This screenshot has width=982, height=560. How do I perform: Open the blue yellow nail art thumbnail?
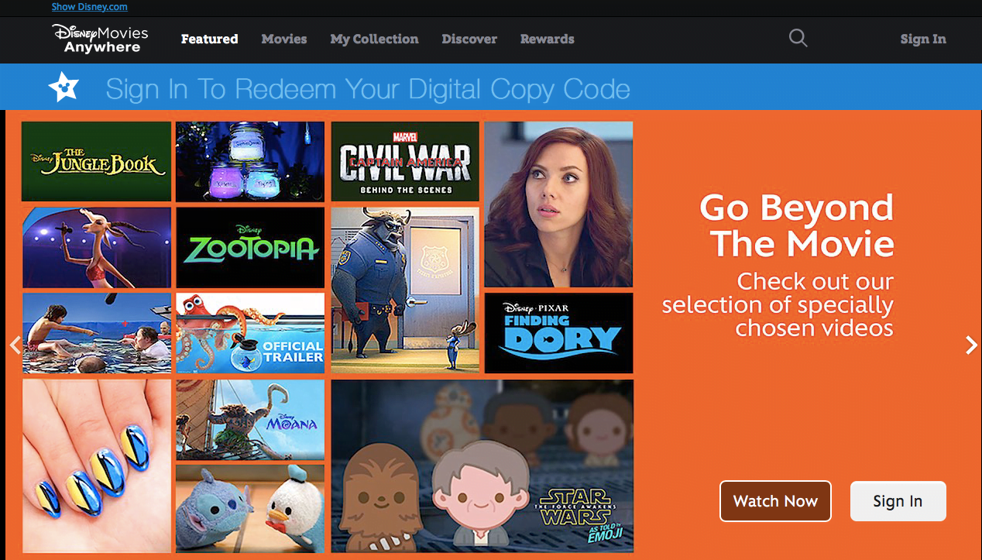(96, 466)
